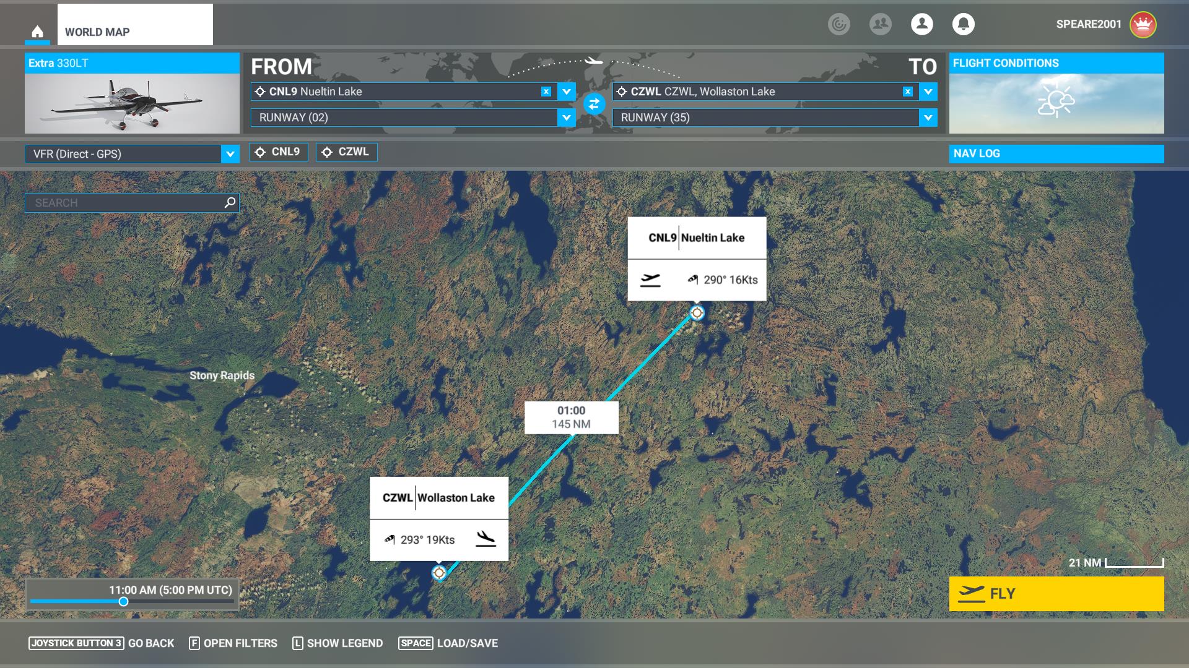The height and width of the screenshot is (668, 1189).
Task: Open the profile account icon
Action: pyautogui.click(x=922, y=24)
